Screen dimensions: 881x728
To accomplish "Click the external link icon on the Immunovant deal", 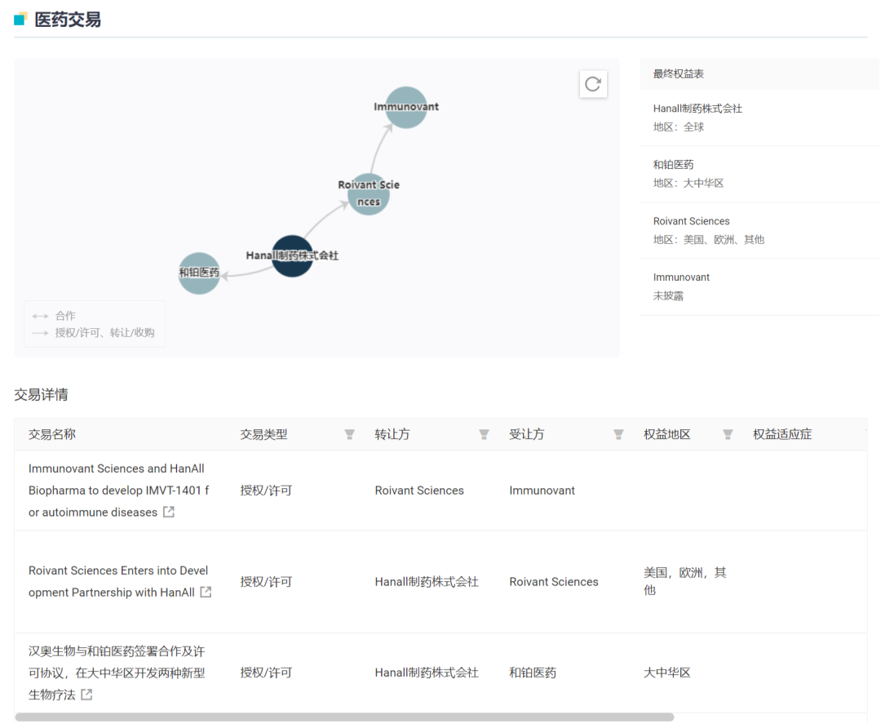I will (x=167, y=513).
